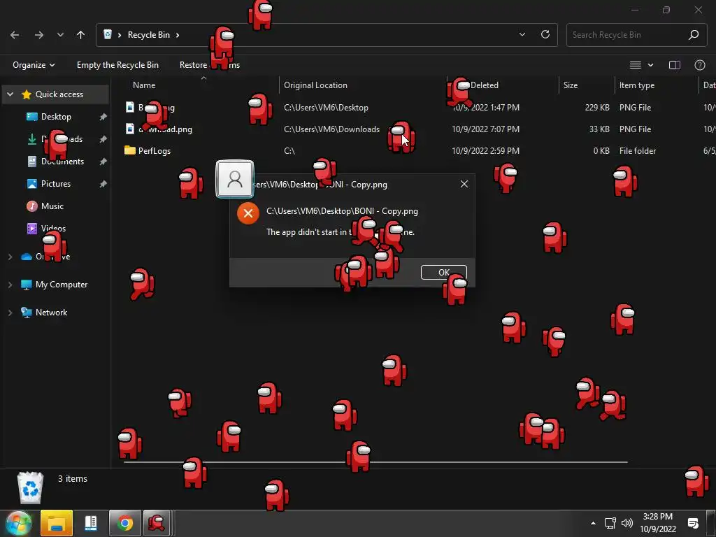This screenshot has height=537, width=716.
Task: Open Explorer help
Action: (x=699, y=65)
